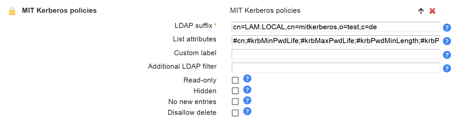
Task: Open help for Additional LDAP filter
Action: (447, 68)
